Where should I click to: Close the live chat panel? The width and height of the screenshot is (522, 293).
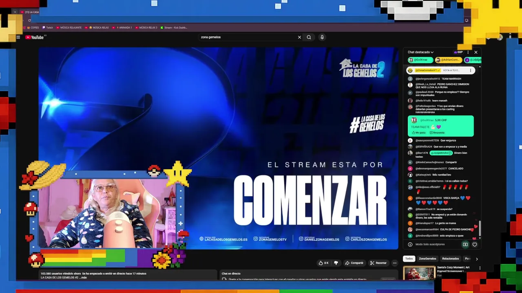(476, 52)
